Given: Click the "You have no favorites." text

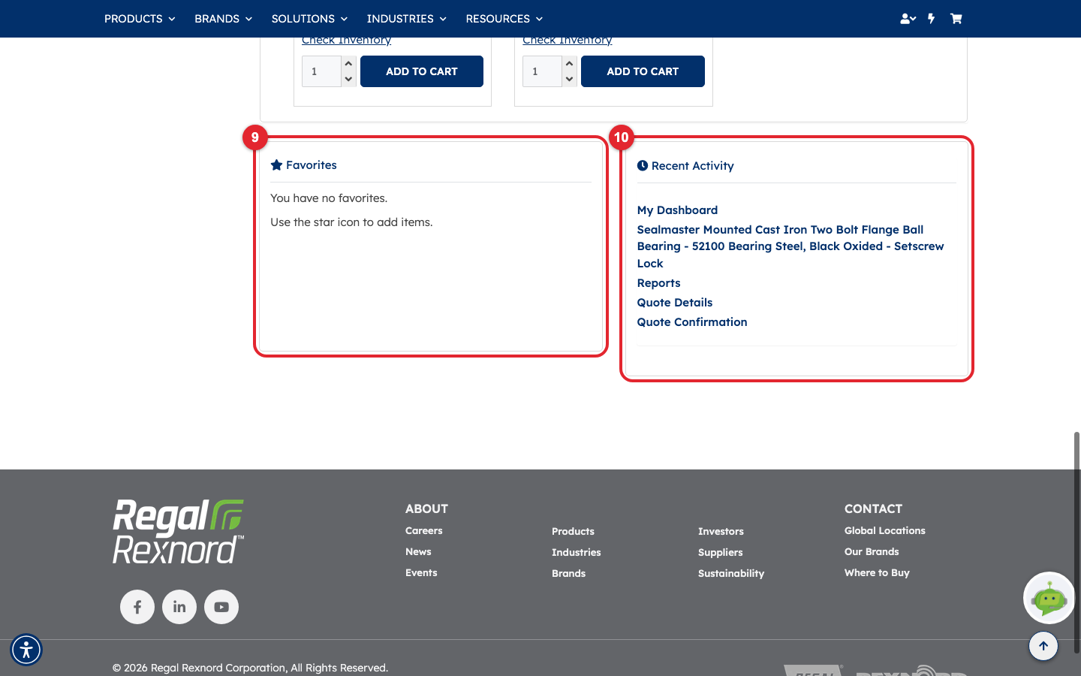Looking at the screenshot, I should (x=329, y=198).
